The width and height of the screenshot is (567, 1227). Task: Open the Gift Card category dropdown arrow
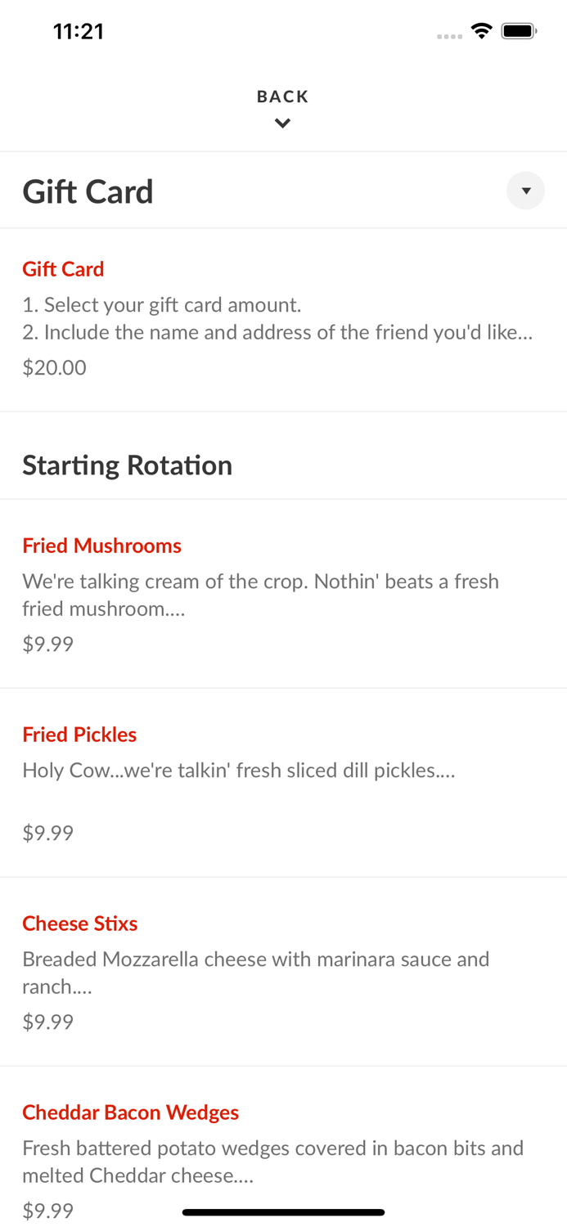coord(525,191)
